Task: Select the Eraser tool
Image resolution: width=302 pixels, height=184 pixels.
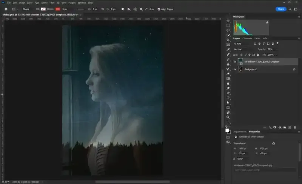Action: pyautogui.click(x=228, y=74)
